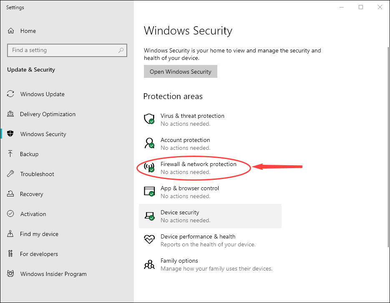Click the Find my device icon
390x303 pixels.
(10, 234)
